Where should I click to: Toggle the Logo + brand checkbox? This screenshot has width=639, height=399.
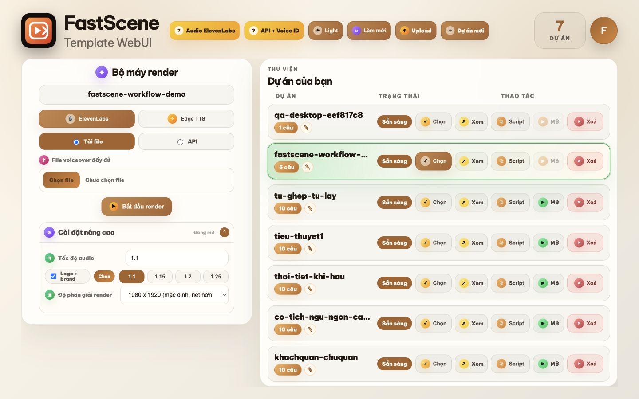(x=53, y=276)
